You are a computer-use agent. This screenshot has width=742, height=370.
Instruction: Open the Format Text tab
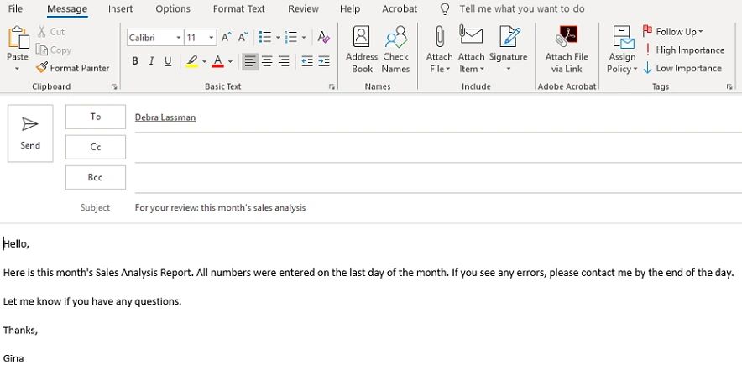pyautogui.click(x=238, y=9)
